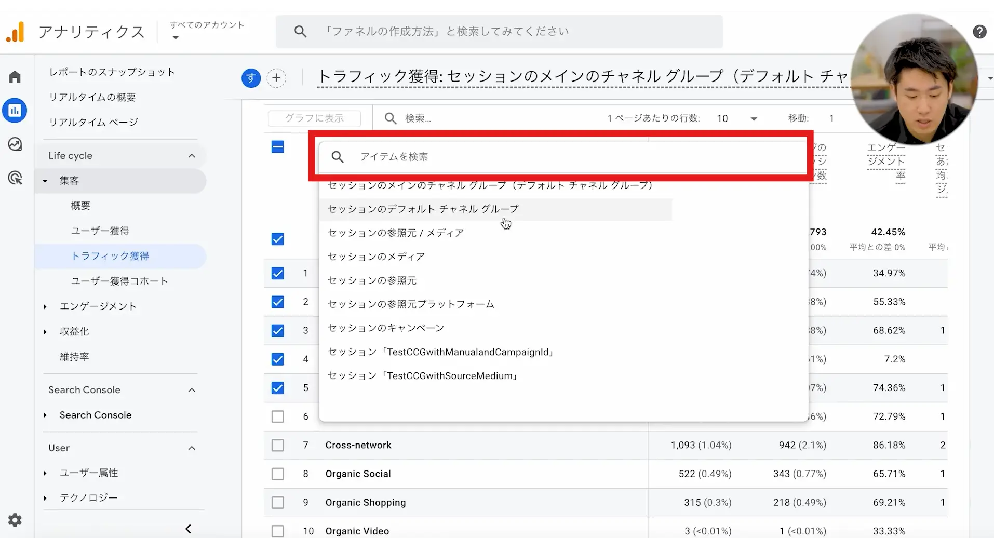Choose セッションのキャンペーン from the list
The width and height of the screenshot is (994, 538).
(x=386, y=328)
